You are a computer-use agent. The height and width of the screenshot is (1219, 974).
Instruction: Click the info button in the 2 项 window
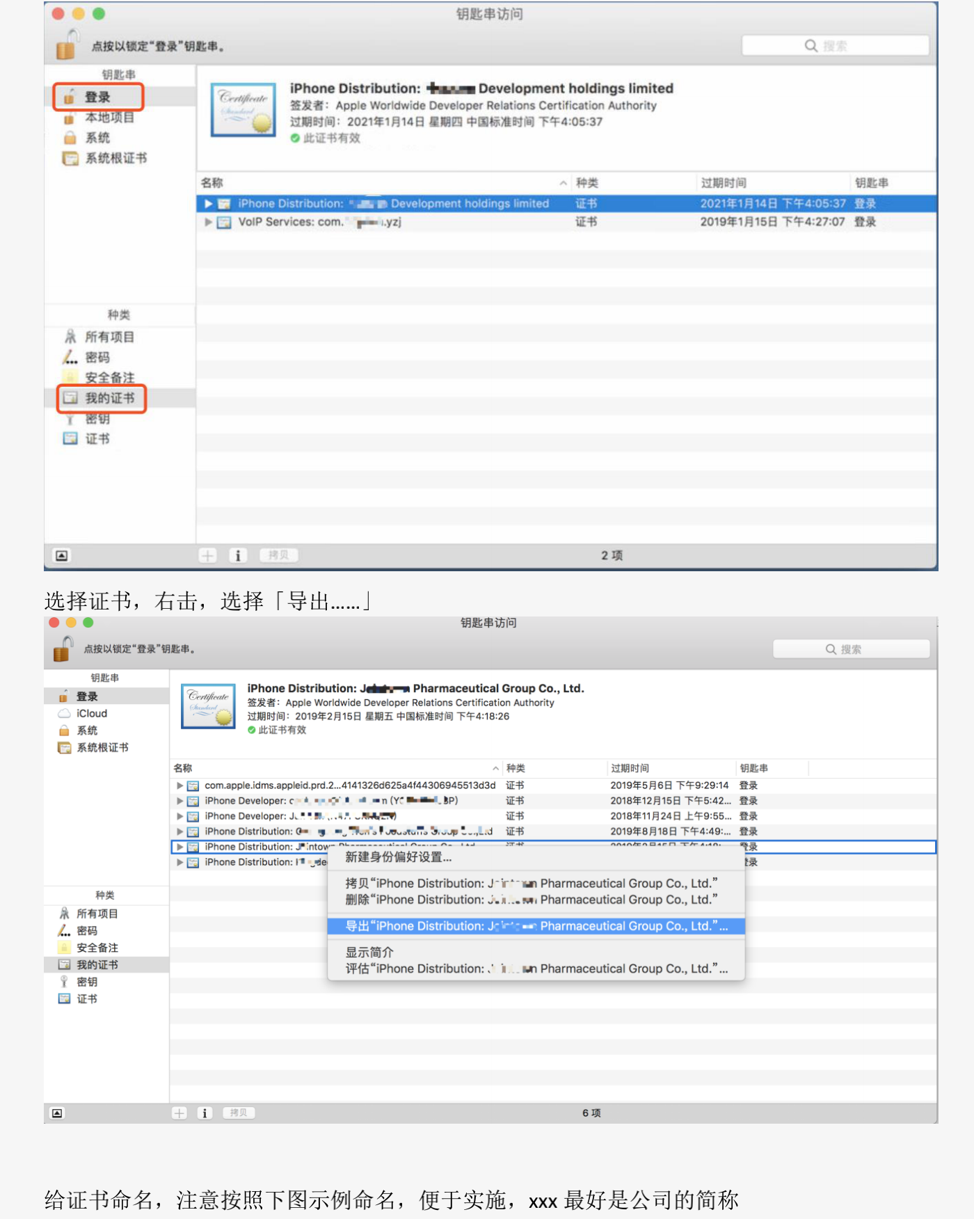pos(238,555)
